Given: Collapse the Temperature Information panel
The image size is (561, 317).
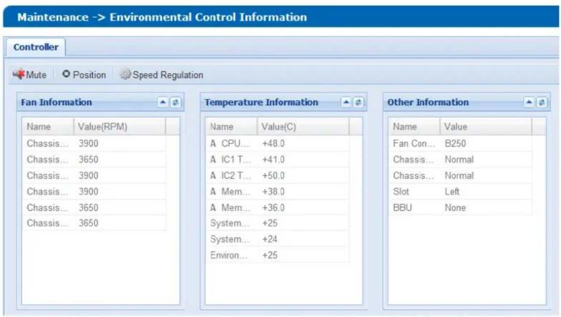Looking at the screenshot, I should tap(346, 103).
